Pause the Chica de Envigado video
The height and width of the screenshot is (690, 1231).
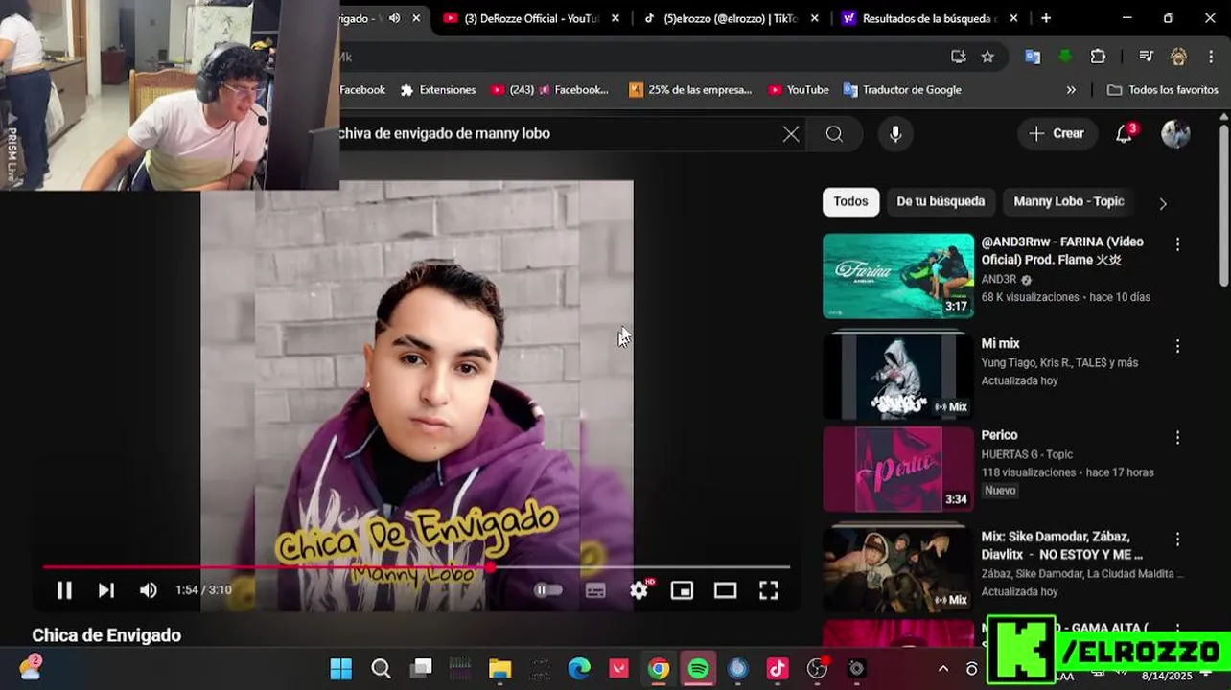64,590
